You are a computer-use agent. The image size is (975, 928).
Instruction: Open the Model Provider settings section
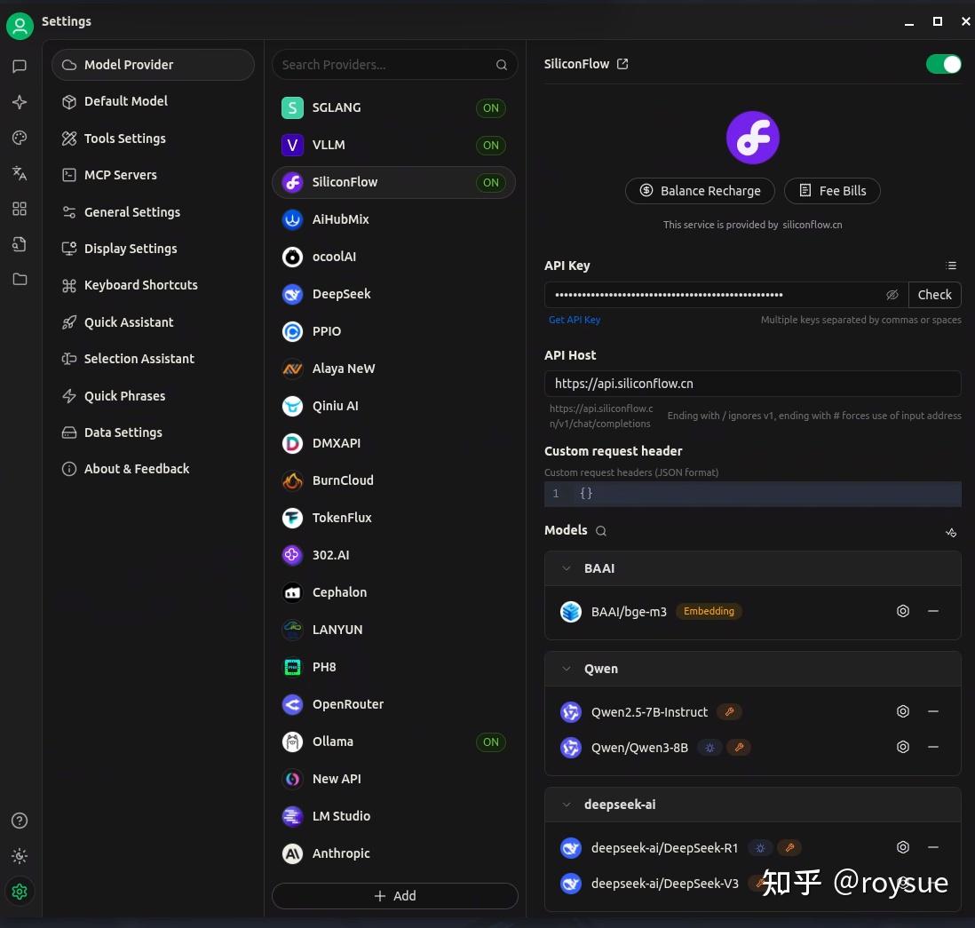(153, 65)
